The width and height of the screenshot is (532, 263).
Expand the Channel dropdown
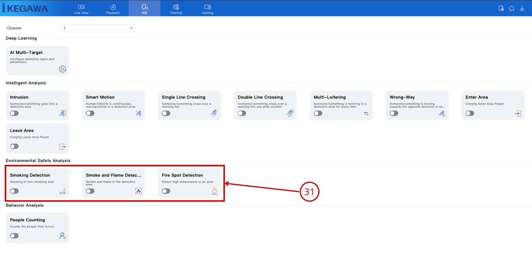tap(98, 28)
